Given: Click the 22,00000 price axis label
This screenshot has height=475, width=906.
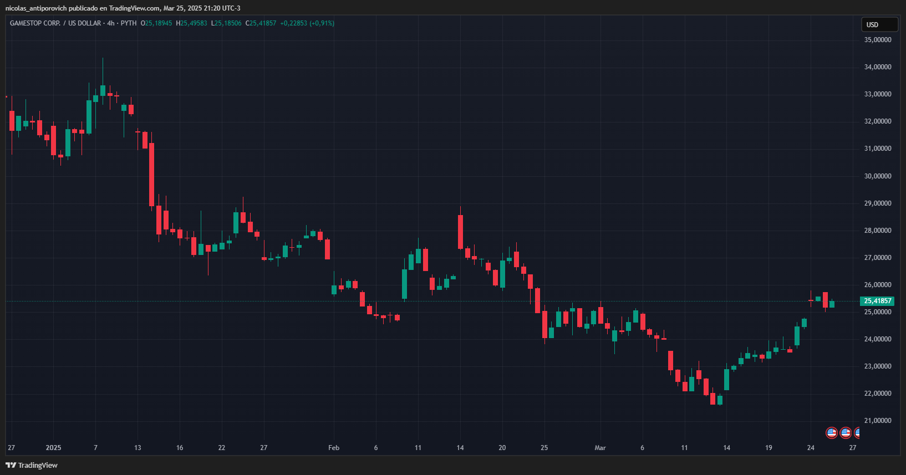Looking at the screenshot, I should pos(878,394).
